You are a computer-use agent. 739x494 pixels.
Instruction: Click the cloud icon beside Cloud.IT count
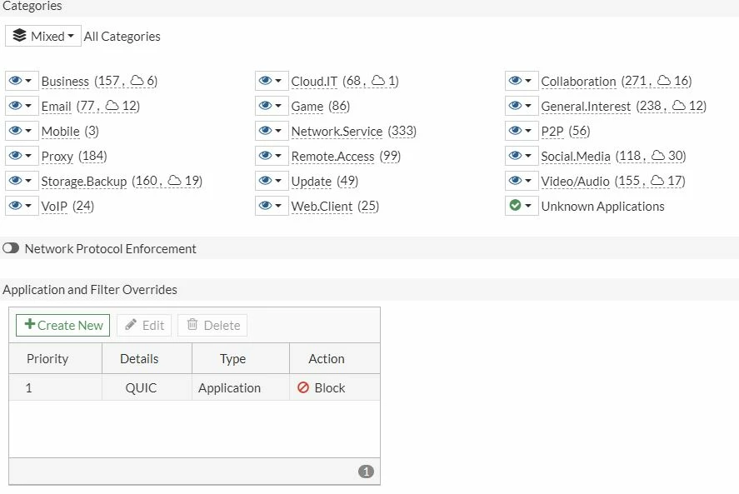coord(378,80)
